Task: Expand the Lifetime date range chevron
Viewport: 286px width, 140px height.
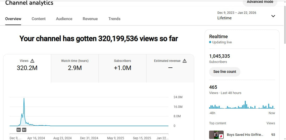Action: click(273, 16)
